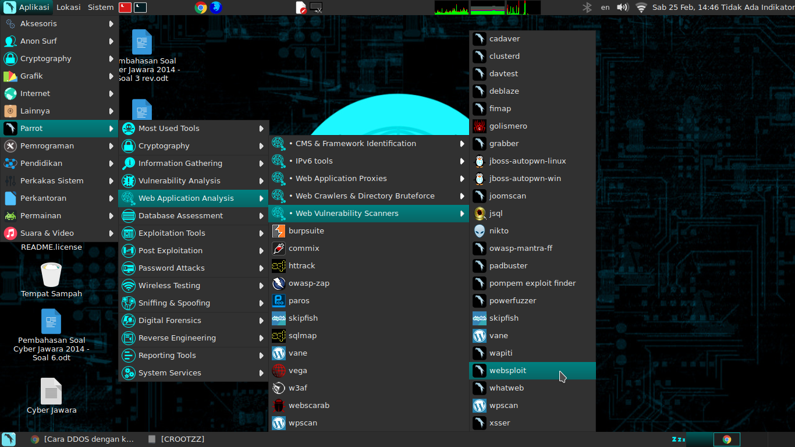Image resolution: width=795 pixels, height=447 pixels.
Task: Expand CMS & Framework Identification arrow
Action: click(462, 144)
